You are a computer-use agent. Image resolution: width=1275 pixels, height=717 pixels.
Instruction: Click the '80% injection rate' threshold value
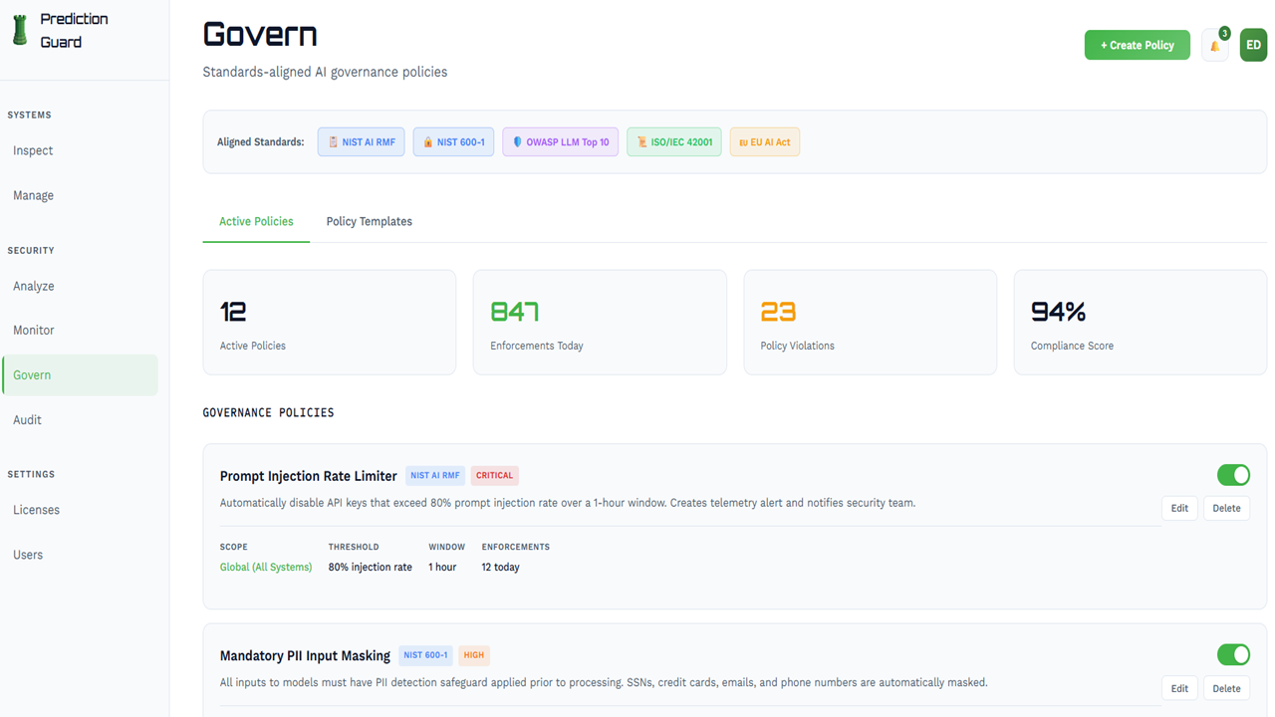click(x=371, y=567)
